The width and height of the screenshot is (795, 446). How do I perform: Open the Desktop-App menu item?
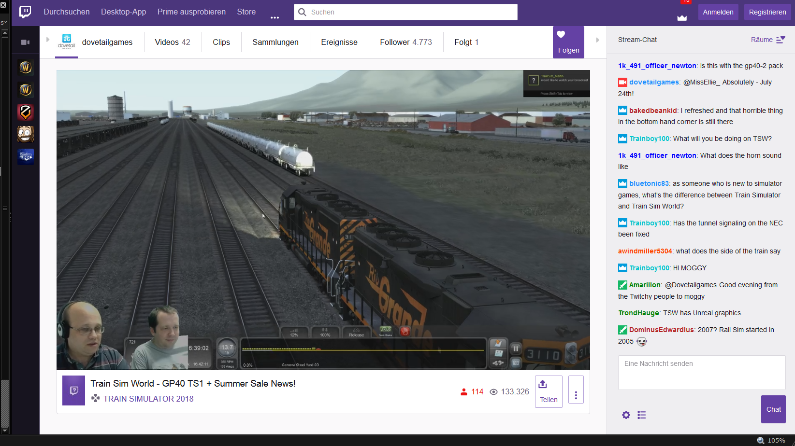click(x=123, y=12)
